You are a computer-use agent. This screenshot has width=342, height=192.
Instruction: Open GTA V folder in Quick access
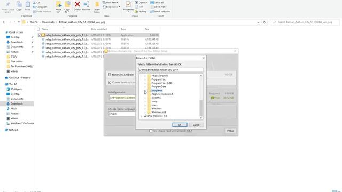click(x=14, y=57)
